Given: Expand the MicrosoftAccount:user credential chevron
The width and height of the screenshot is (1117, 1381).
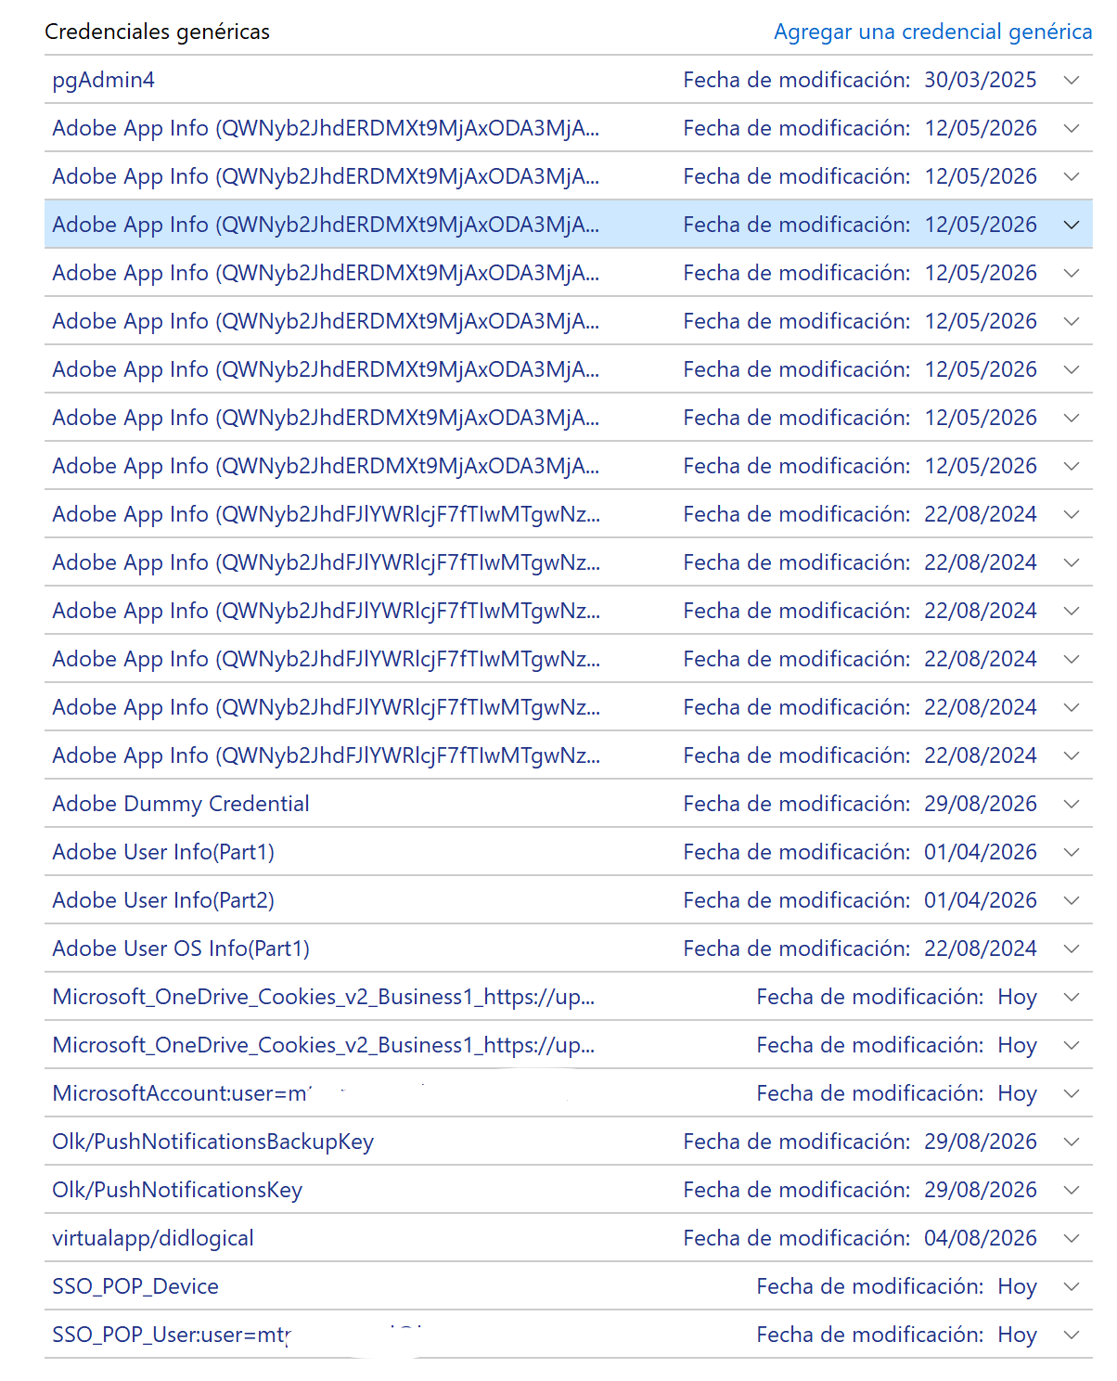Looking at the screenshot, I should [x=1072, y=1093].
